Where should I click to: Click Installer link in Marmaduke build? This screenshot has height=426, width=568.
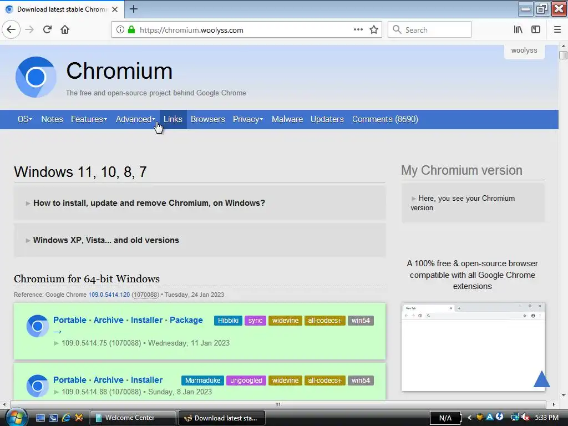click(x=146, y=380)
